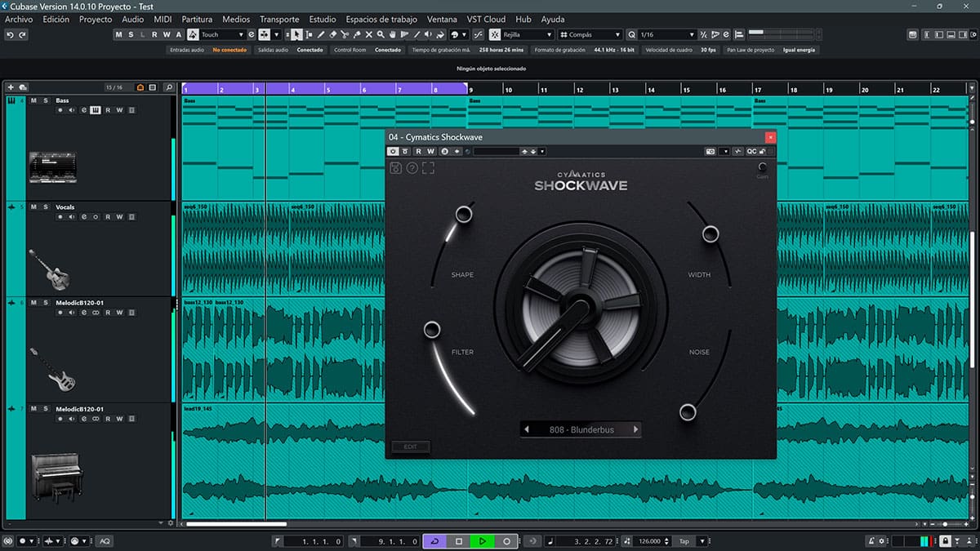Image resolution: width=980 pixels, height=551 pixels.
Task: Click bar 13 on the timeline ruler
Action: 614,90
